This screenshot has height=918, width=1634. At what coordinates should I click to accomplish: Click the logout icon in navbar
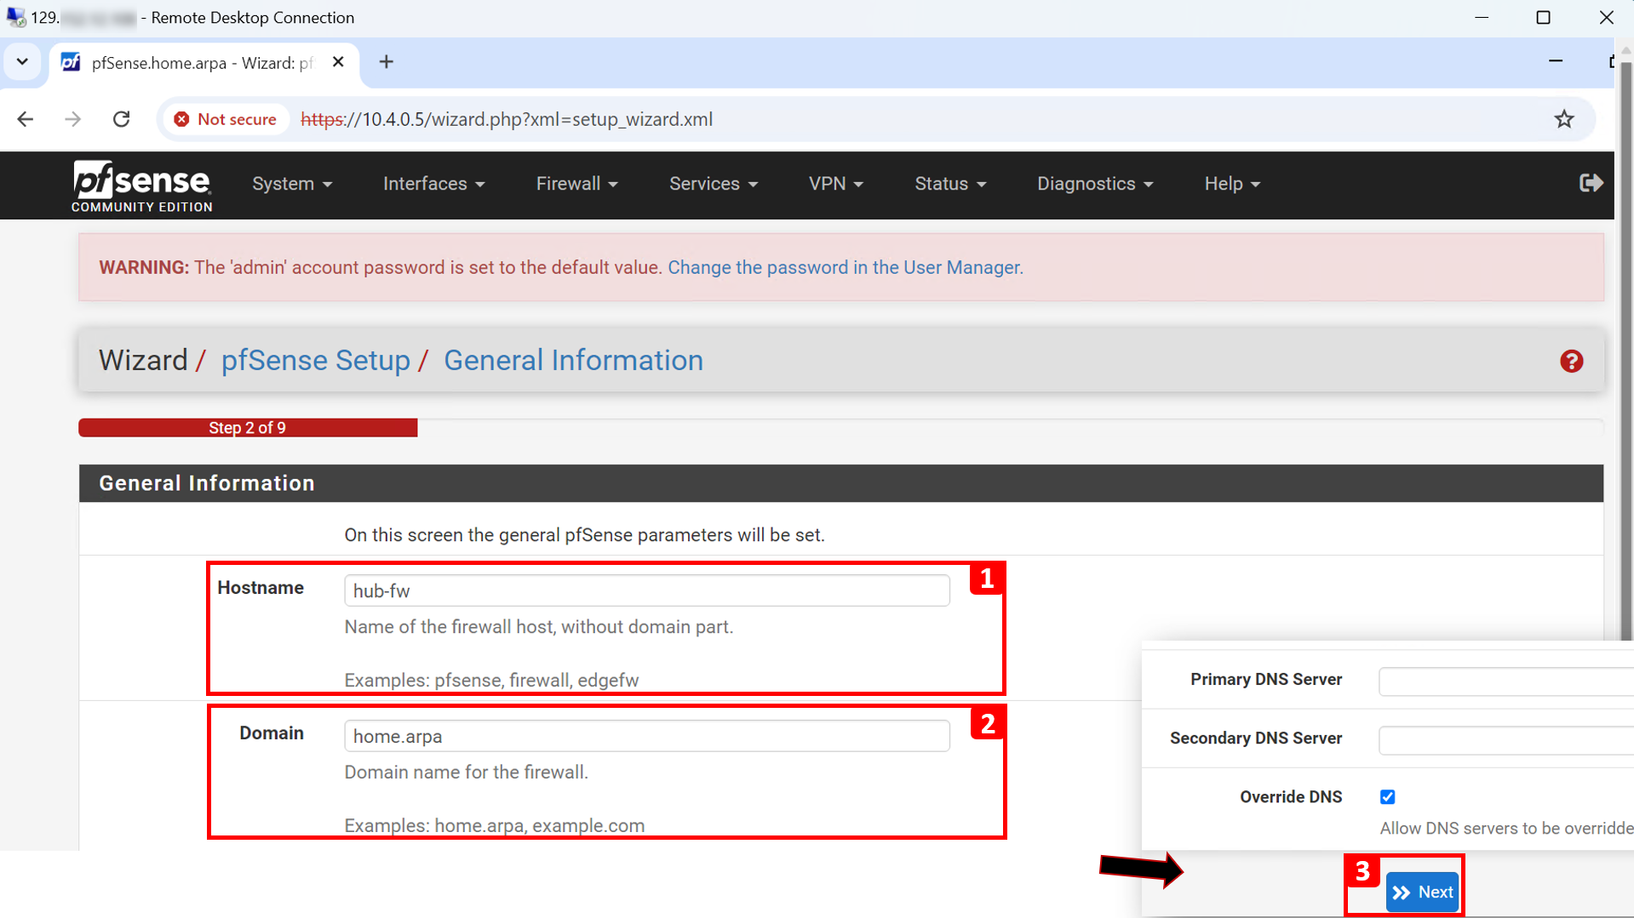(x=1591, y=183)
